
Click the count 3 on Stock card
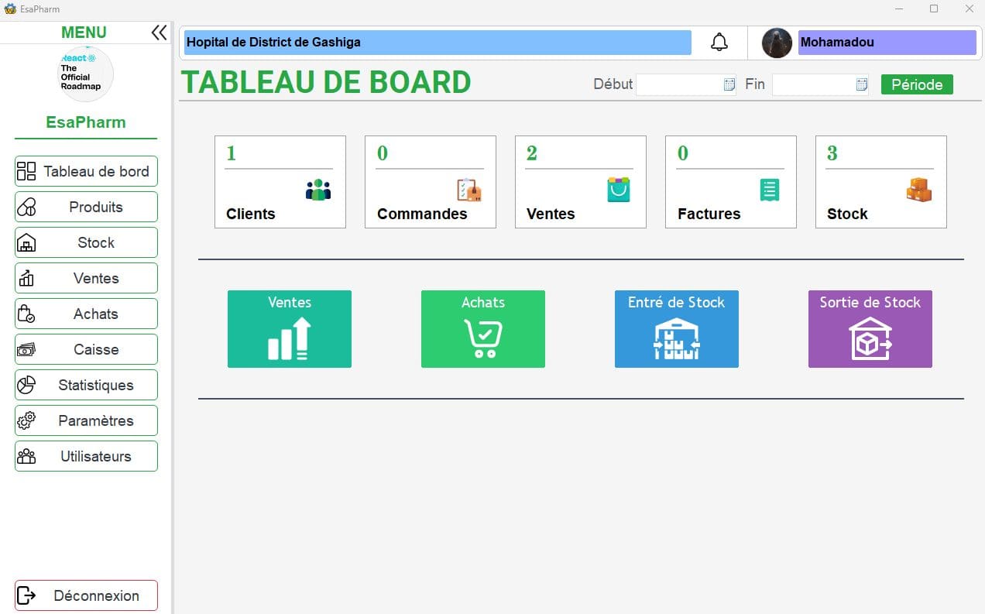pos(832,153)
